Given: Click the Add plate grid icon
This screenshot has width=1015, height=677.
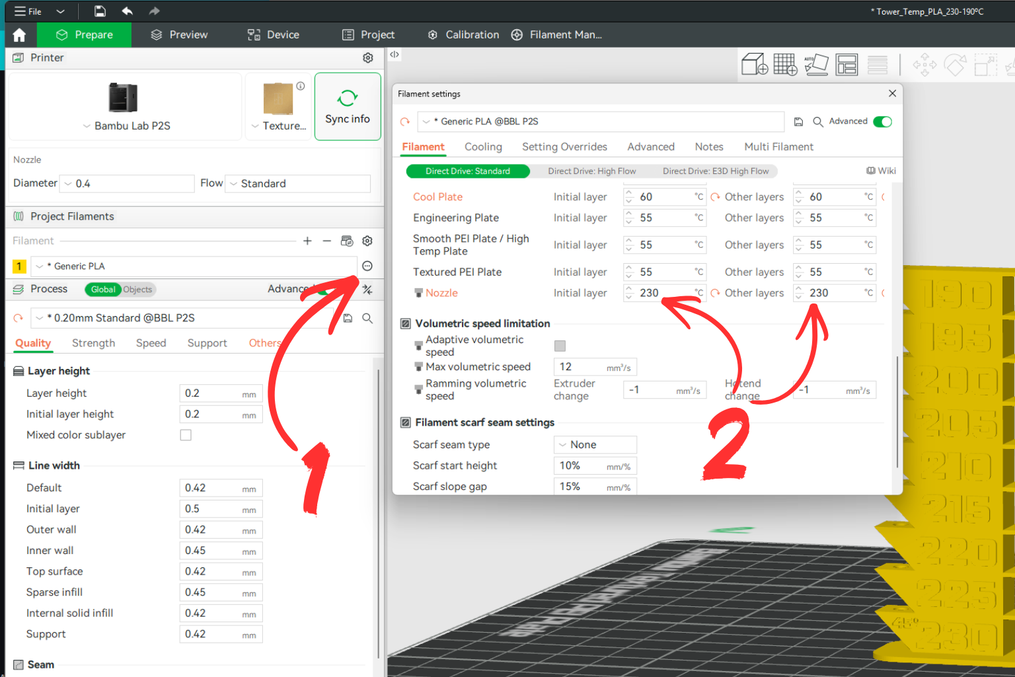Looking at the screenshot, I should (785, 64).
